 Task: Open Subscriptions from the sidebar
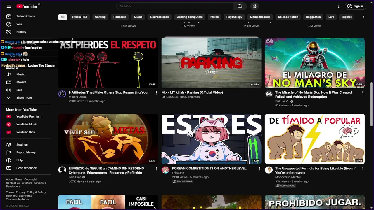(25, 16)
